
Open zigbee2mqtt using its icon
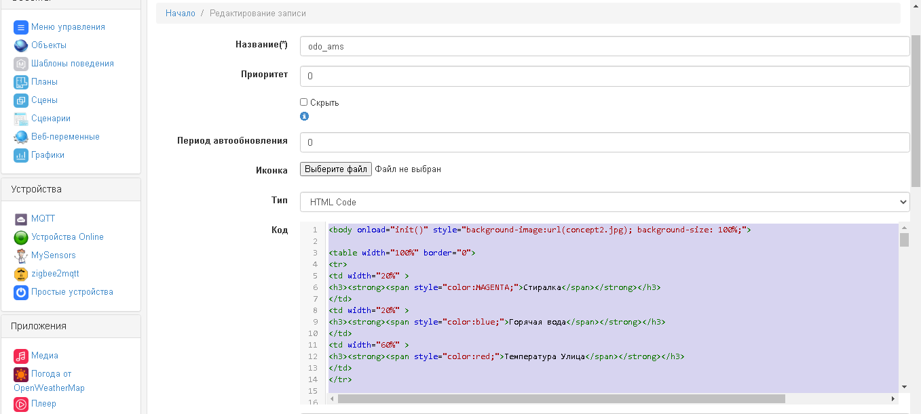click(x=20, y=274)
